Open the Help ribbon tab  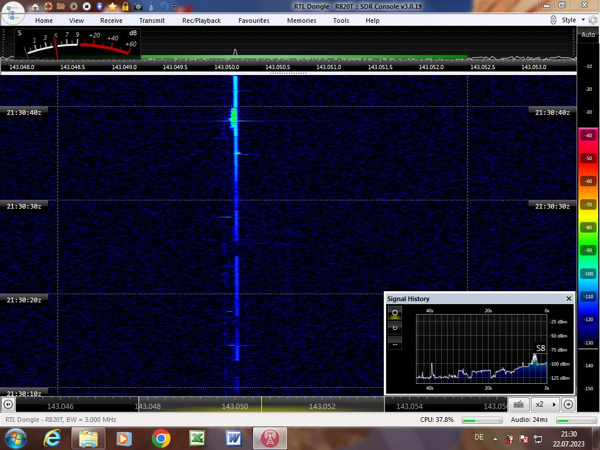tap(372, 21)
